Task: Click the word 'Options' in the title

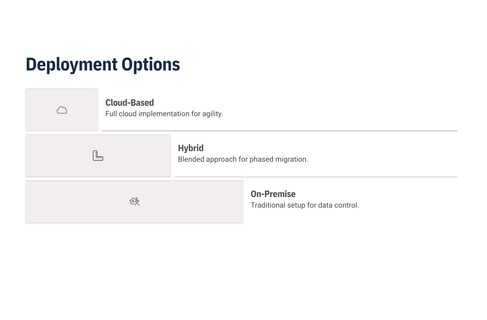Action: tap(151, 65)
